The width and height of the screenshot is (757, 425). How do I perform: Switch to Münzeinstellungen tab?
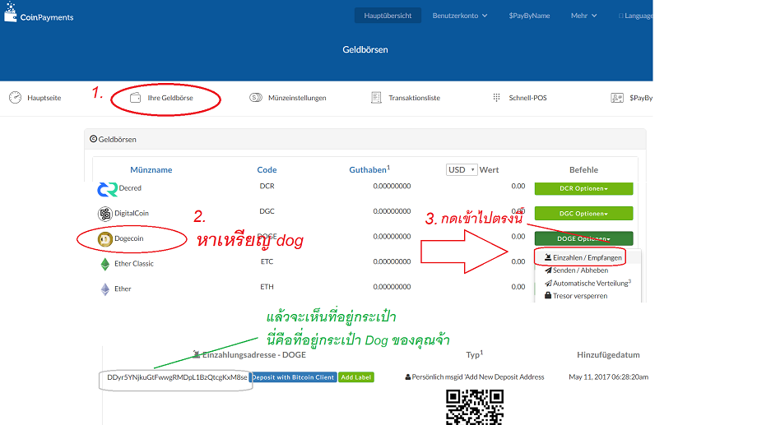tap(288, 98)
